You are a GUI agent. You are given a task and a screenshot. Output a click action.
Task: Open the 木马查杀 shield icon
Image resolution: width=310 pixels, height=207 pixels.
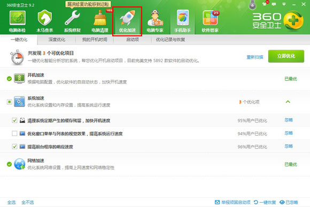[45, 18]
